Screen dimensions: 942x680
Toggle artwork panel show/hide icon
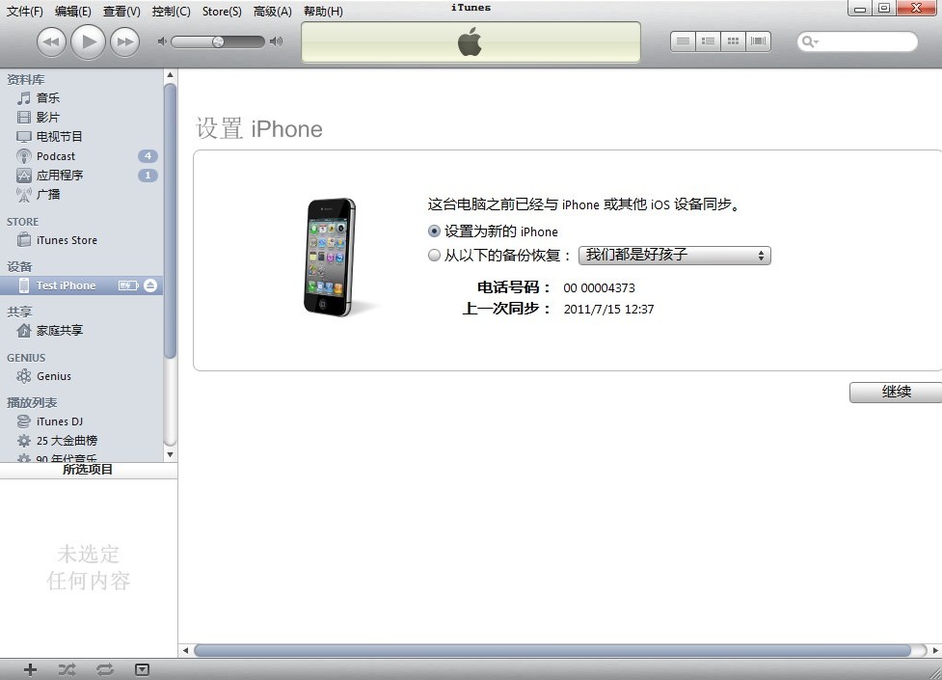click(142, 669)
